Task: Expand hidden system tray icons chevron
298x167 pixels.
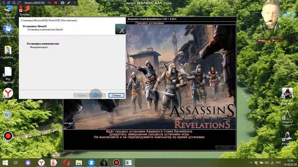Action: [251, 163]
